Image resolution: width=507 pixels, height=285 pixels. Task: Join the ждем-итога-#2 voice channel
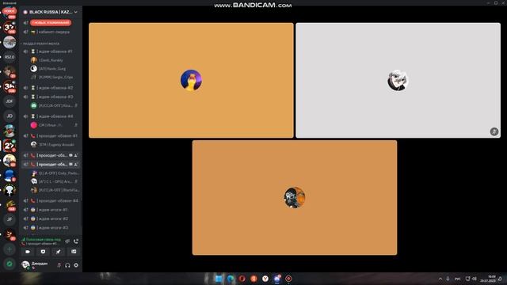click(x=51, y=218)
